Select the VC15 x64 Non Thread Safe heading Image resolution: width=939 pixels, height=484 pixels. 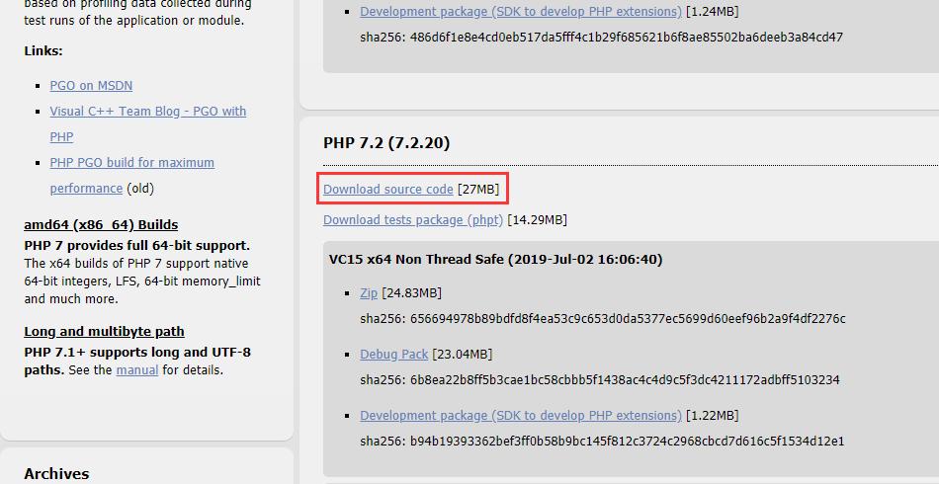496,260
